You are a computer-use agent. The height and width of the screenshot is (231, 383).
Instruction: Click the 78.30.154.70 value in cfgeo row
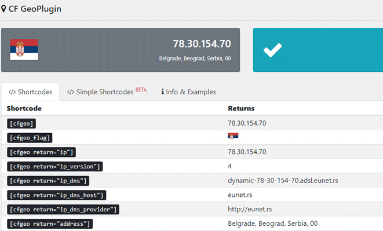click(x=247, y=123)
